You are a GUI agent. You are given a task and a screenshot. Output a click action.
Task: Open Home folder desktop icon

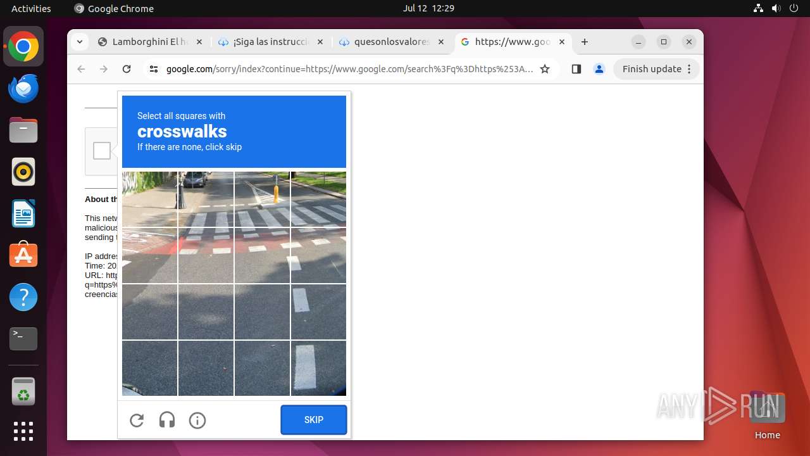pos(767,416)
